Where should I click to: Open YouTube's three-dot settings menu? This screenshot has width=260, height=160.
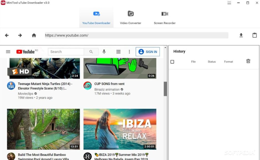(129, 51)
